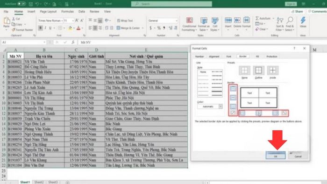Open the ribbon borders dropdown arrow
The width and height of the screenshot is (327, 184).
pyautogui.click(x=64, y=28)
